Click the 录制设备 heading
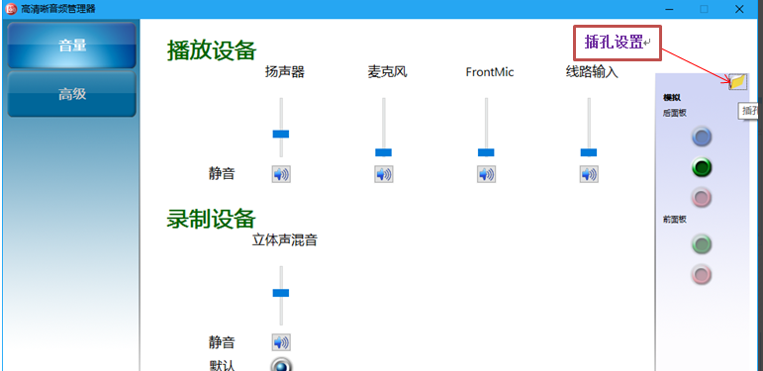 point(211,219)
